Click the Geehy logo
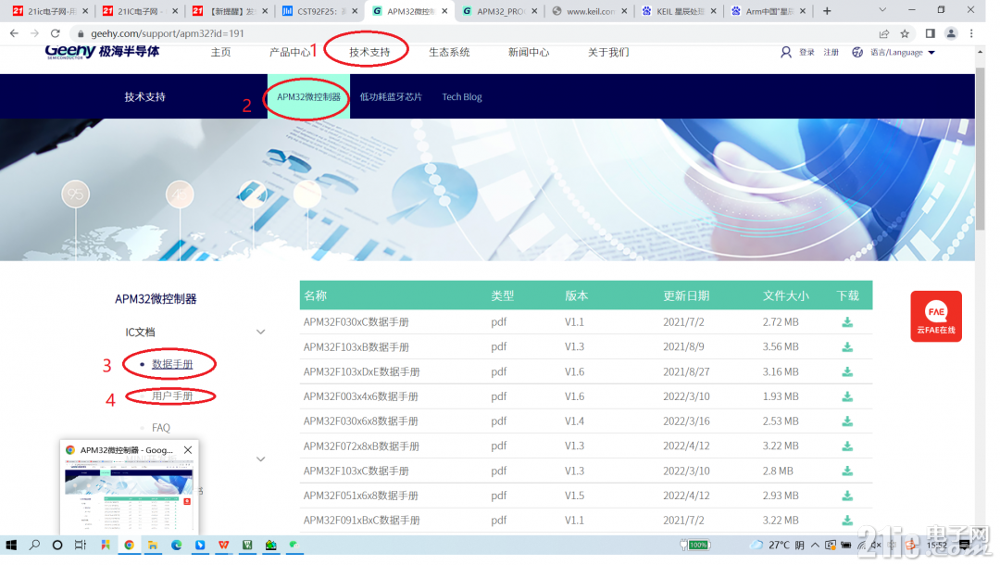 102,52
